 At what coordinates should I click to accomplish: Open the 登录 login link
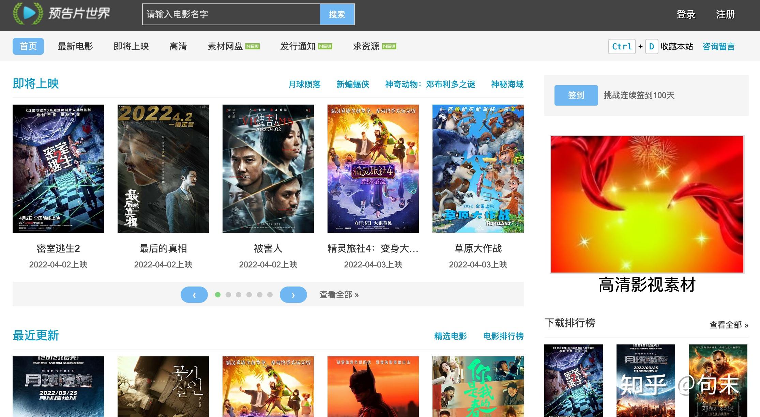686,14
